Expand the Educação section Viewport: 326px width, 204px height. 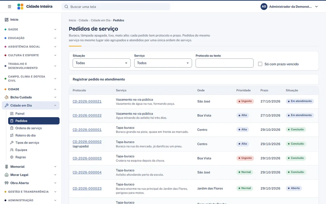[x=31, y=38]
